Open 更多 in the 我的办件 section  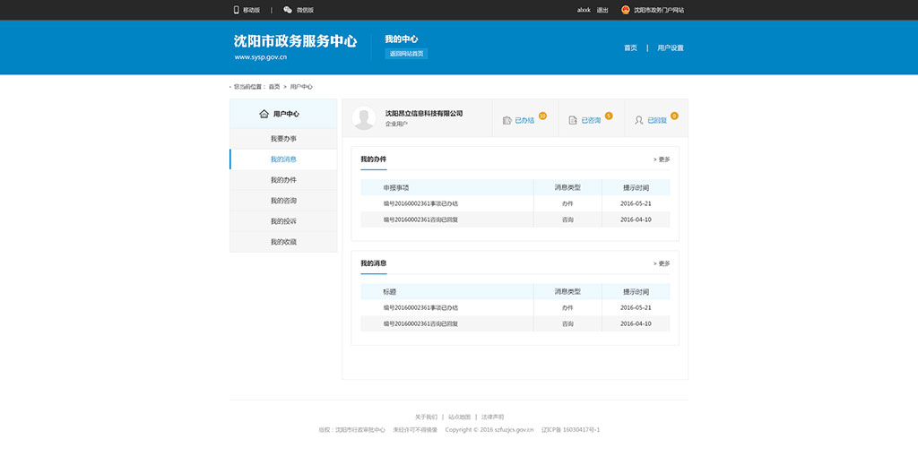click(662, 159)
